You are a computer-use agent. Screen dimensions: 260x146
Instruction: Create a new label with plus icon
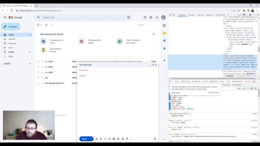coord(30,64)
